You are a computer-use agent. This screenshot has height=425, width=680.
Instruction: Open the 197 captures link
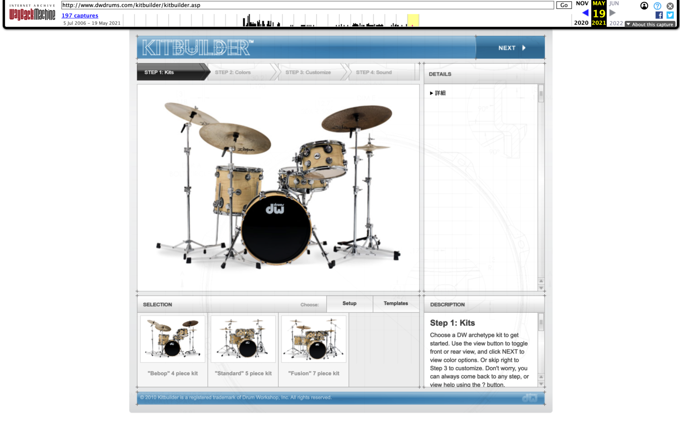coord(80,15)
